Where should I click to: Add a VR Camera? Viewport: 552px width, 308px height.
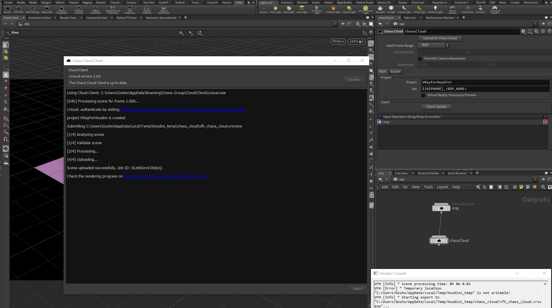point(468,10)
